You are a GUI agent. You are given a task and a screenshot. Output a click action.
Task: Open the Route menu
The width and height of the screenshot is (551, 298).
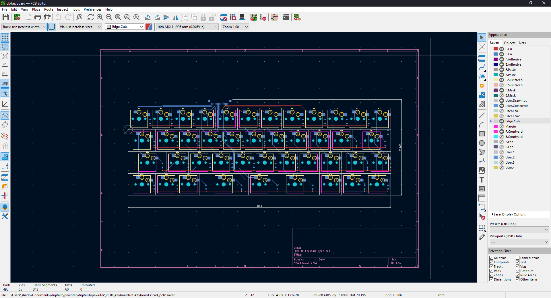click(x=48, y=9)
